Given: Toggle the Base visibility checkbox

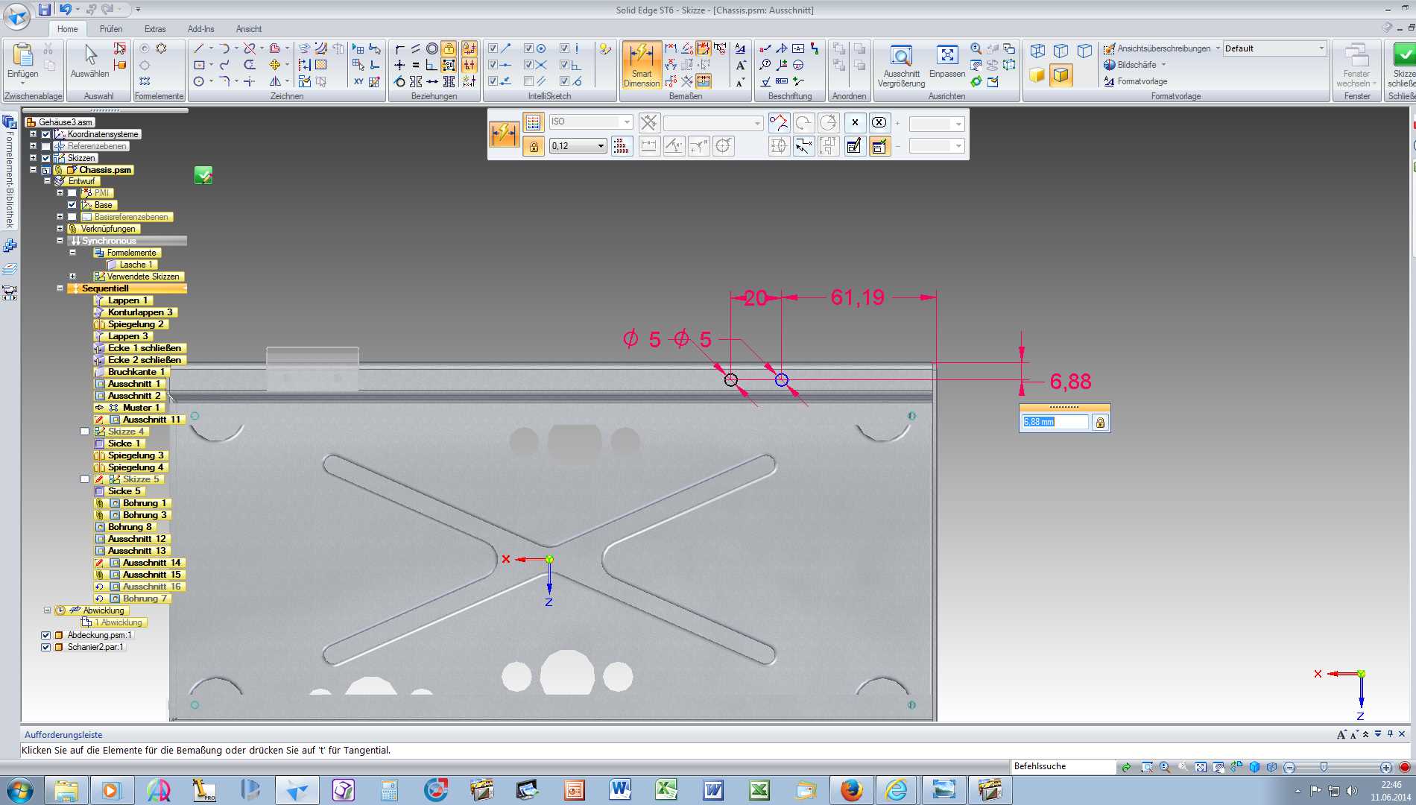Looking at the screenshot, I should pos(72,205).
